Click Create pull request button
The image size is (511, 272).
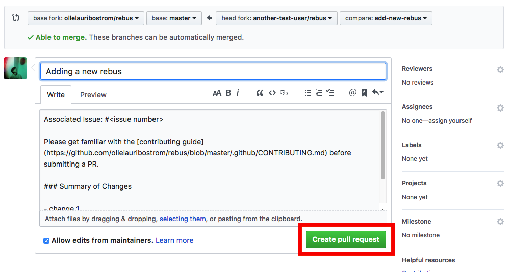tap(346, 239)
